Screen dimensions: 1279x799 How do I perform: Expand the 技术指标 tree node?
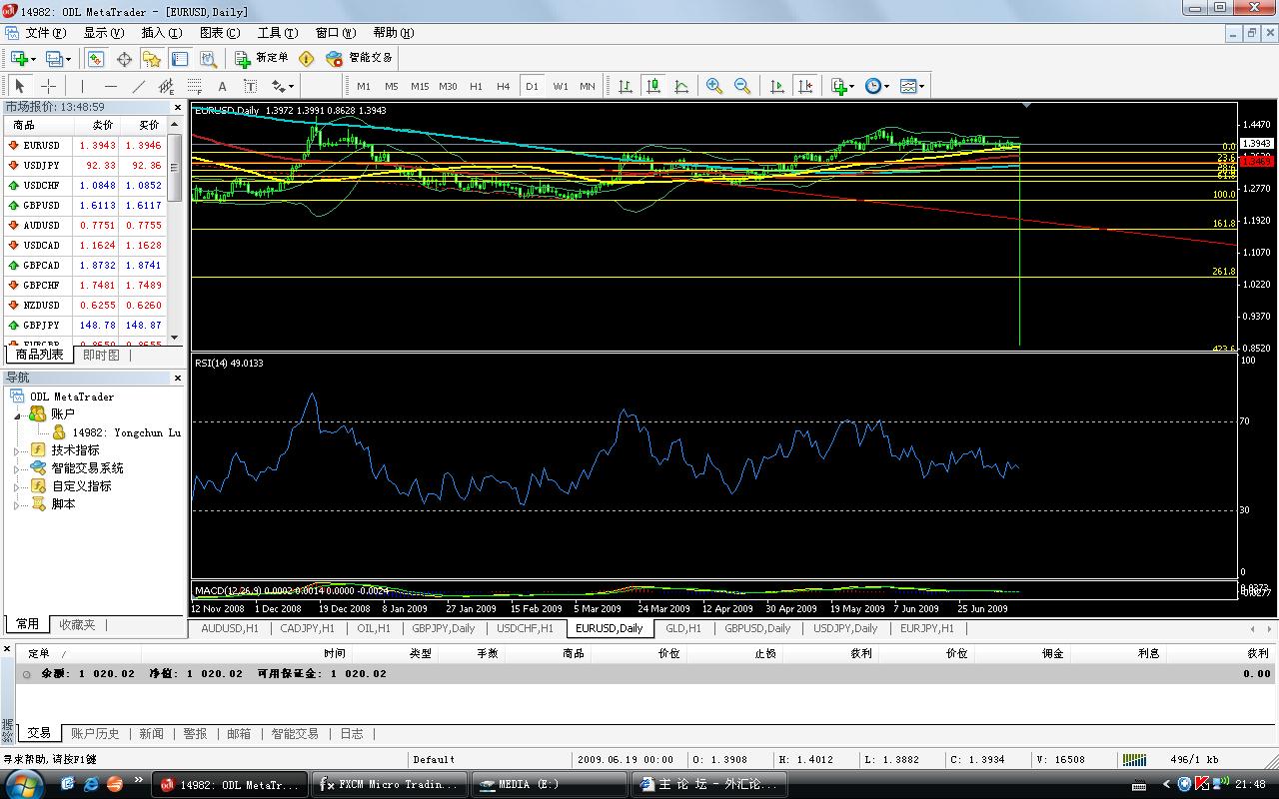coord(16,450)
